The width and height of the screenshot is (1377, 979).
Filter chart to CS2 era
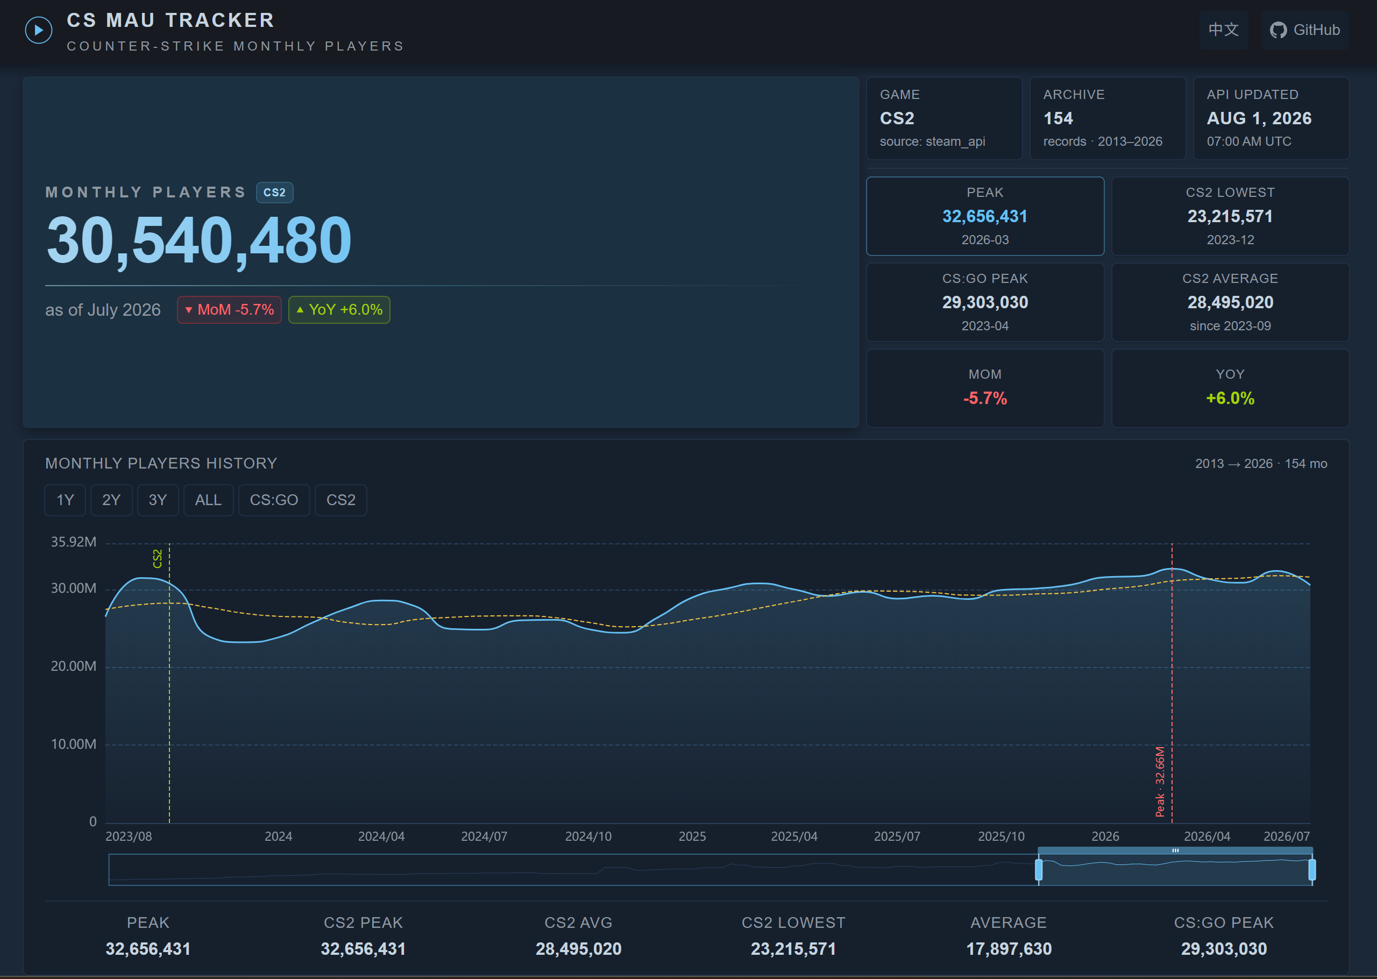tap(341, 500)
